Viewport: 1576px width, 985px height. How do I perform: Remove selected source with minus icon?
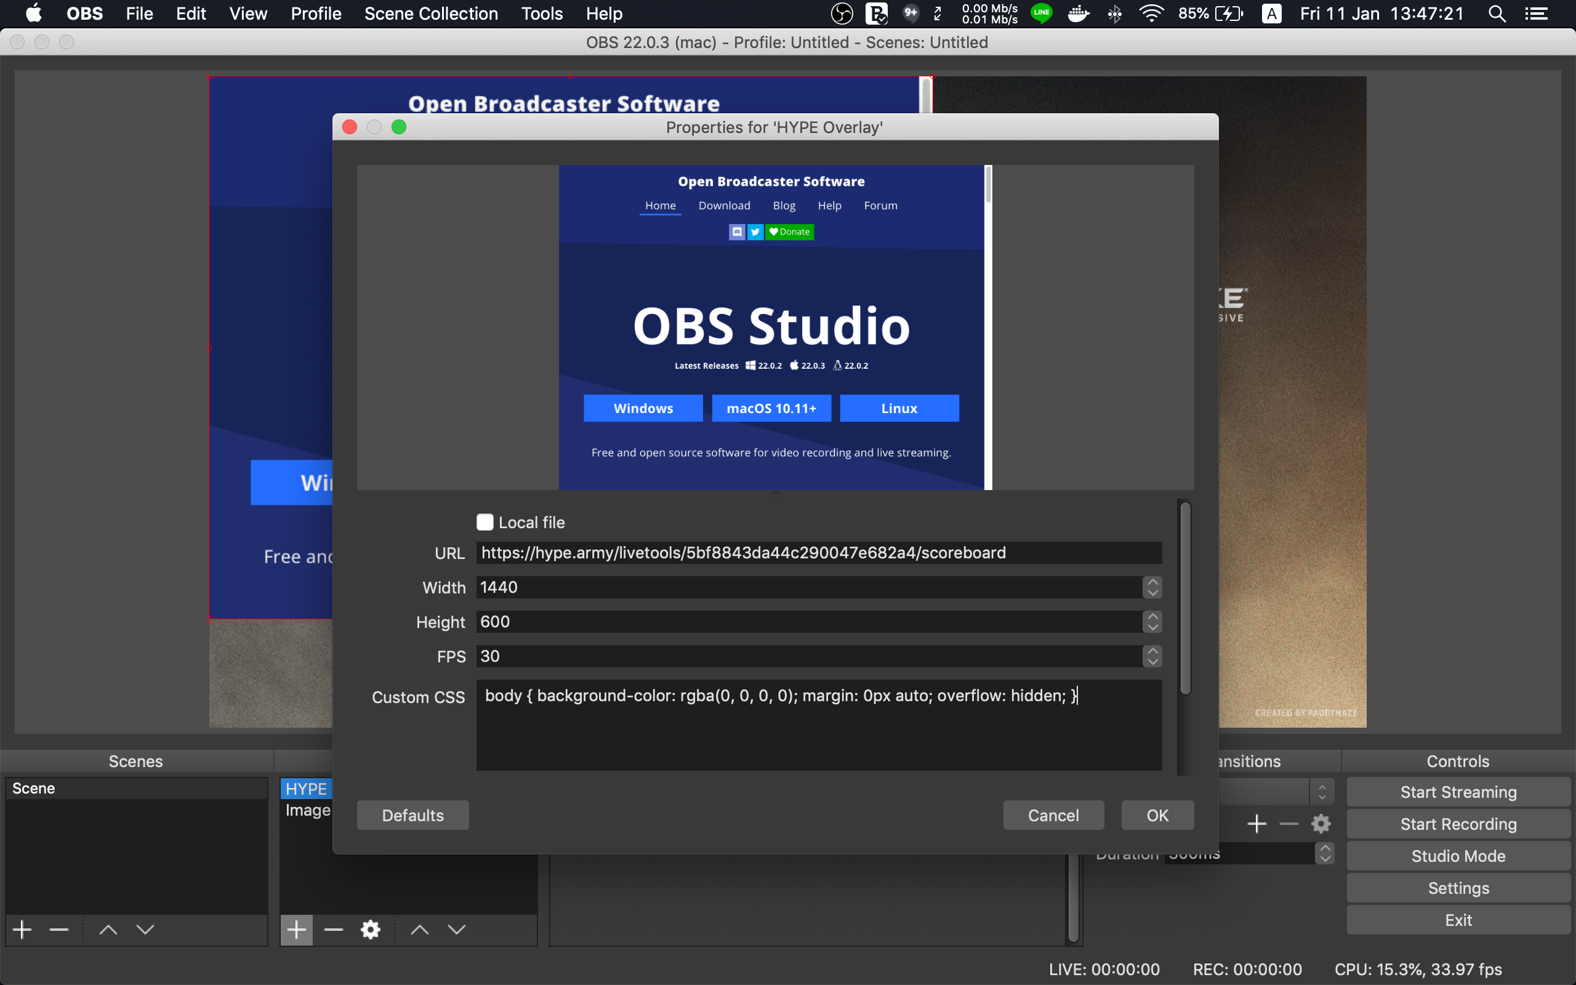334,930
